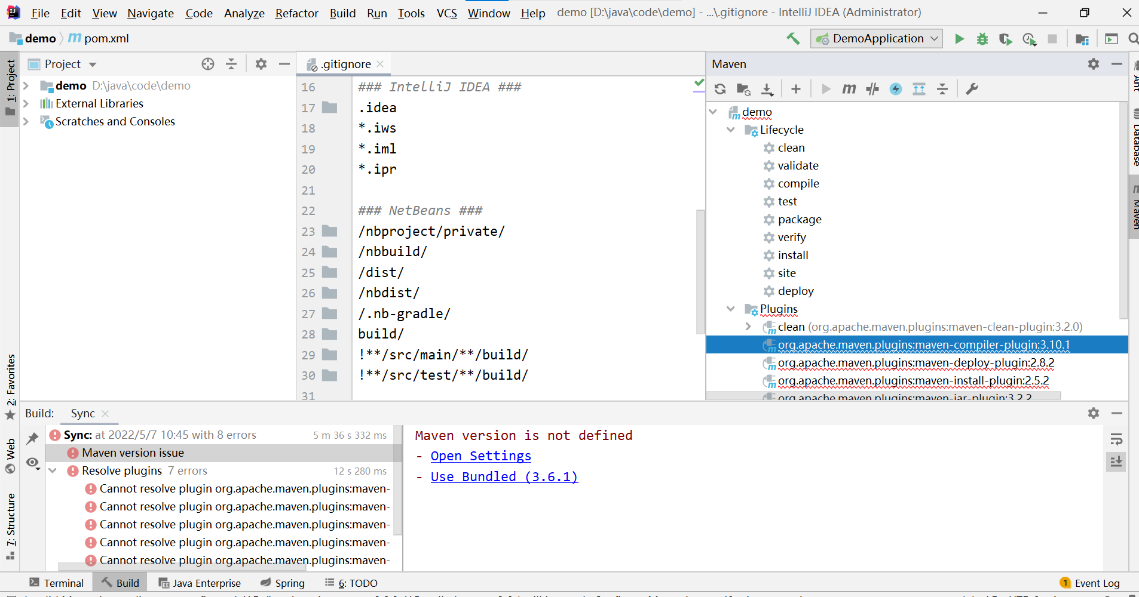
Task: Locate current file in Project panel
Action: coord(208,64)
